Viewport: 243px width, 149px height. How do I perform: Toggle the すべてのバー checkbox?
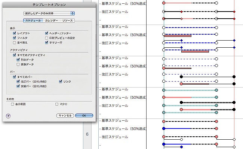pyautogui.click(x=14, y=76)
